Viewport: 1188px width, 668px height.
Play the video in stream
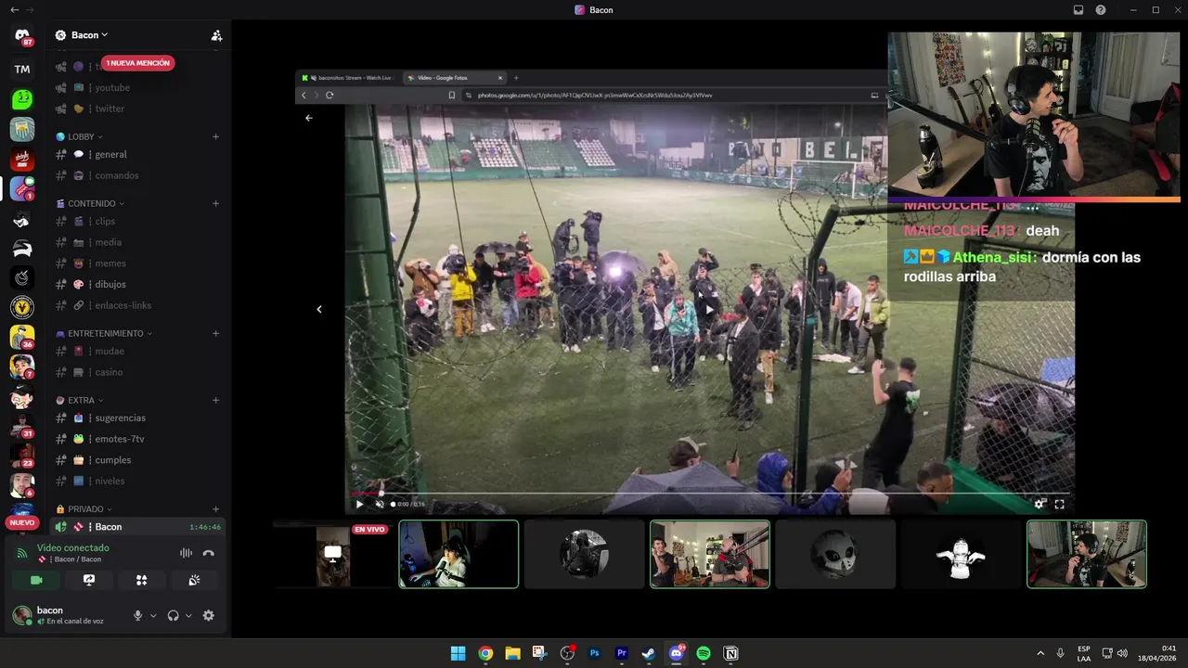click(360, 504)
